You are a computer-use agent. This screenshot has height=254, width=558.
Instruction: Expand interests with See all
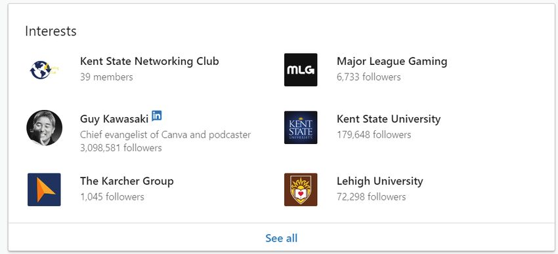click(x=281, y=238)
